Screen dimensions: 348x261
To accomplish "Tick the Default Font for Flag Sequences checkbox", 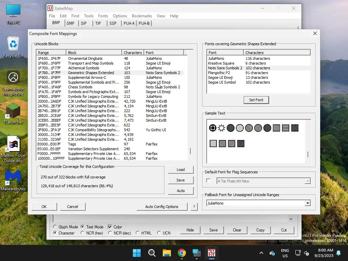I will [208, 180].
